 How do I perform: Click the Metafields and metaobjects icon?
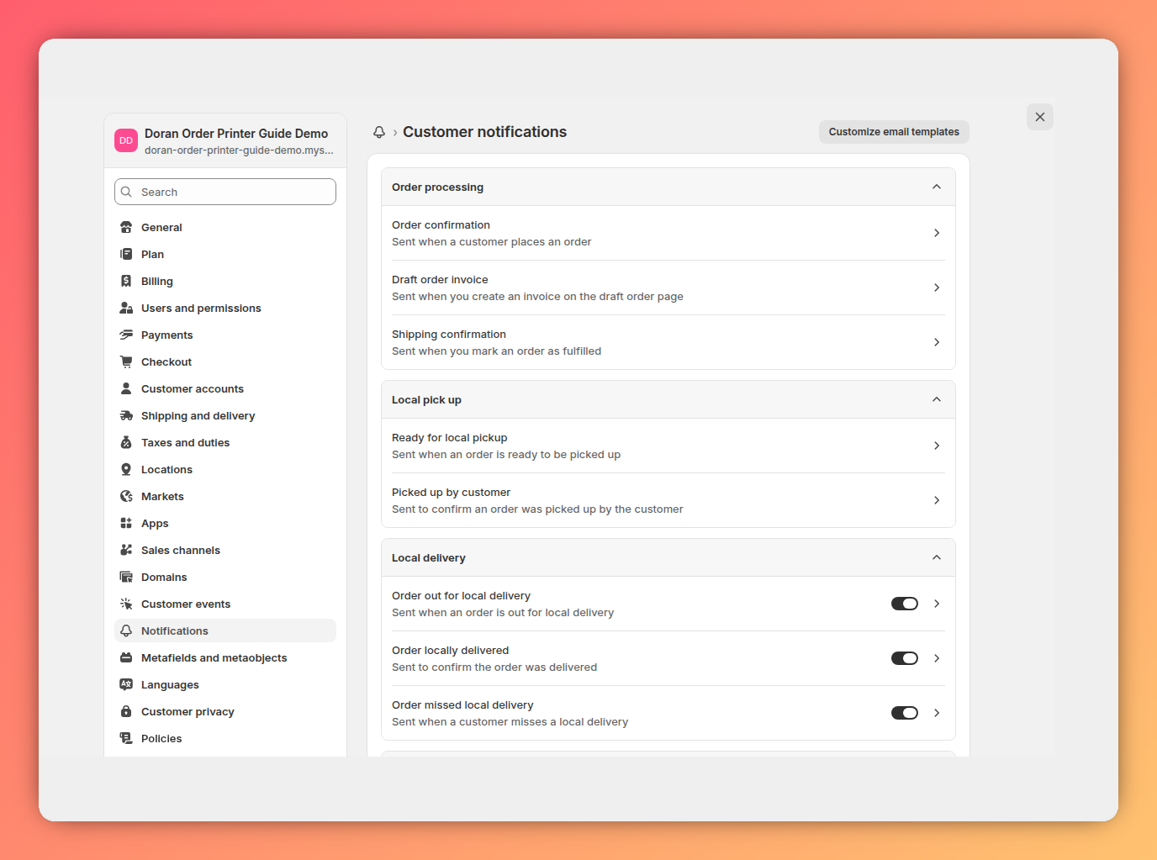tap(126, 657)
